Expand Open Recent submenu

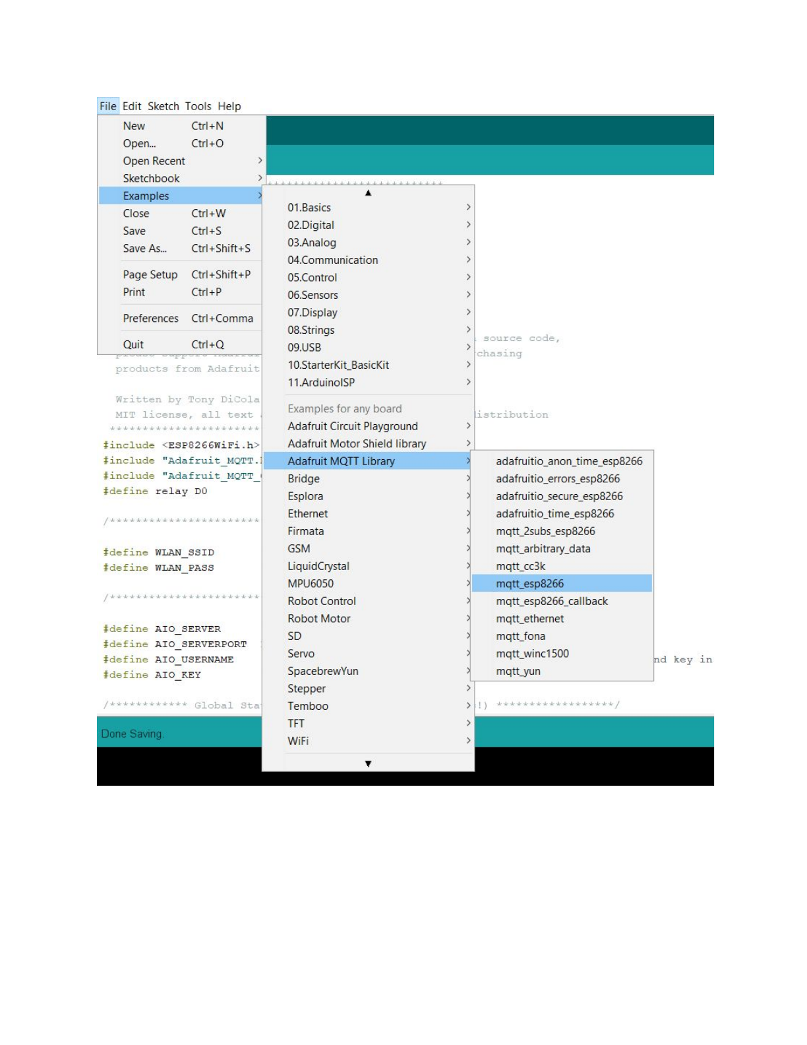[x=181, y=161]
